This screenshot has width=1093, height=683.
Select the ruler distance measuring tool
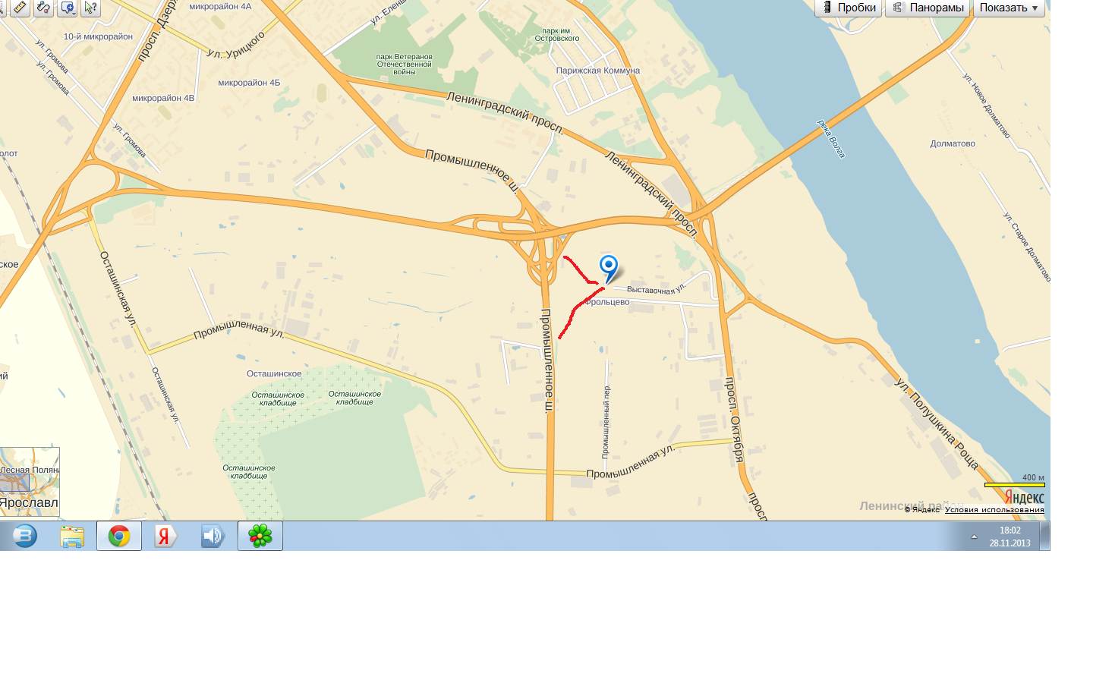[18, 8]
